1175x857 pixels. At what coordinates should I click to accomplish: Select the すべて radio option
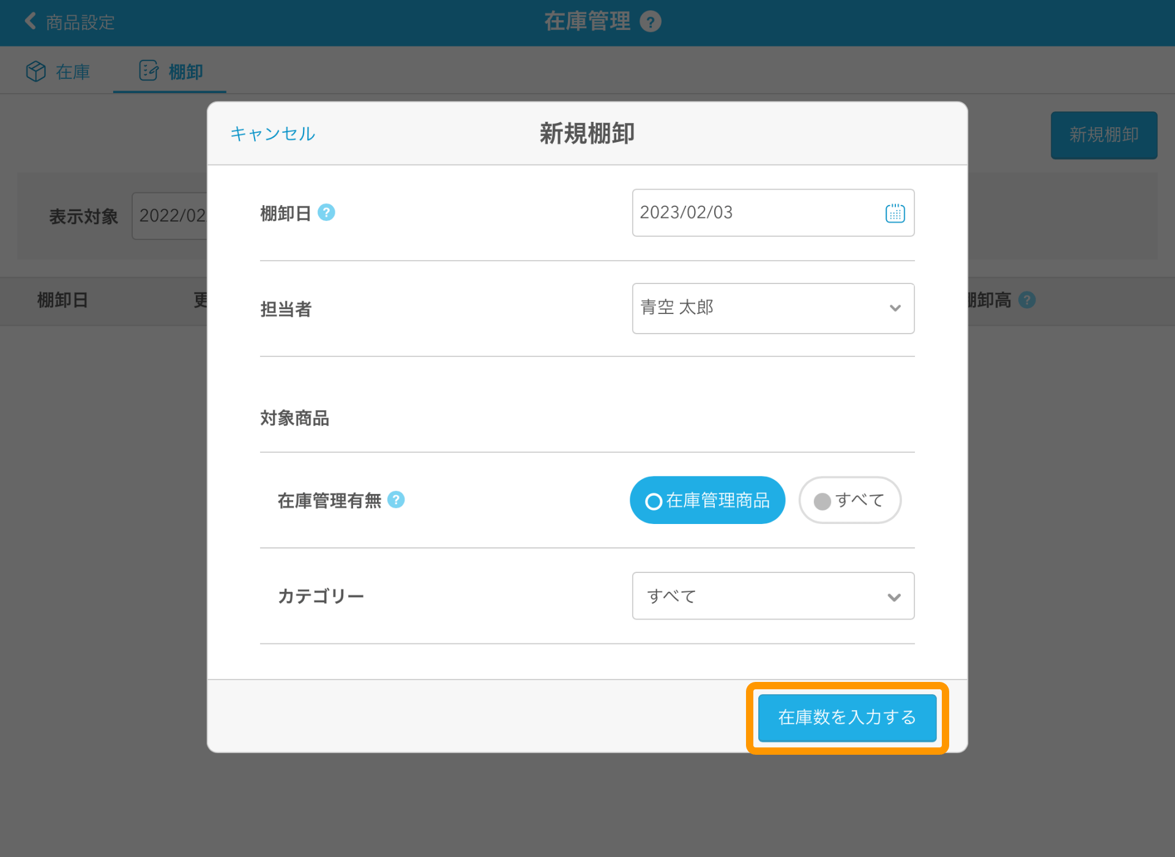(x=849, y=500)
